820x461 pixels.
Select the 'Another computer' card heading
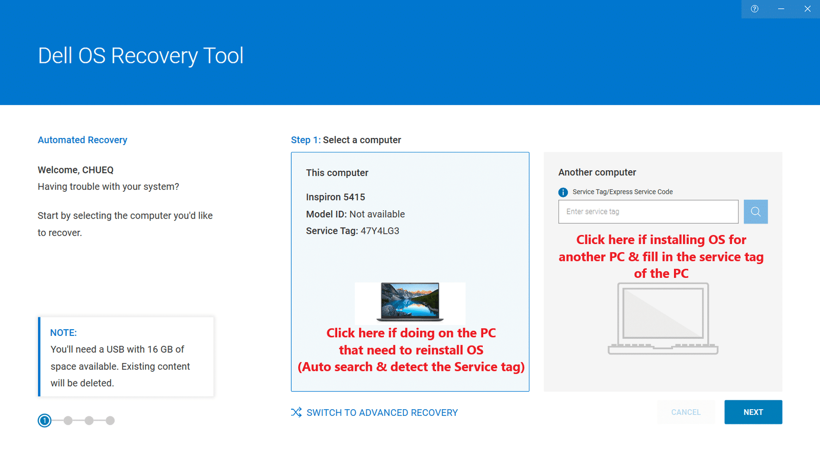click(597, 172)
